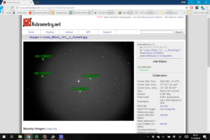Open the API navigation item
Viewport: 210px width, 140px height.
(88, 32)
